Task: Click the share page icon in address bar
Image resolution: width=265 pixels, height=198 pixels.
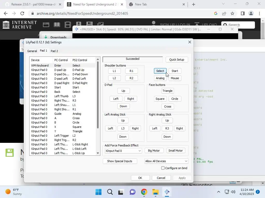Action: tap(224, 13)
